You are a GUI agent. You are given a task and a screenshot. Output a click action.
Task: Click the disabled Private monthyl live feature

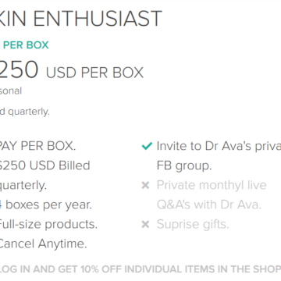212,185
